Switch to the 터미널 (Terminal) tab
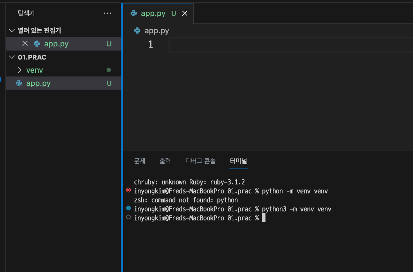This screenshot has width=413, height=272. coord(239,161)
